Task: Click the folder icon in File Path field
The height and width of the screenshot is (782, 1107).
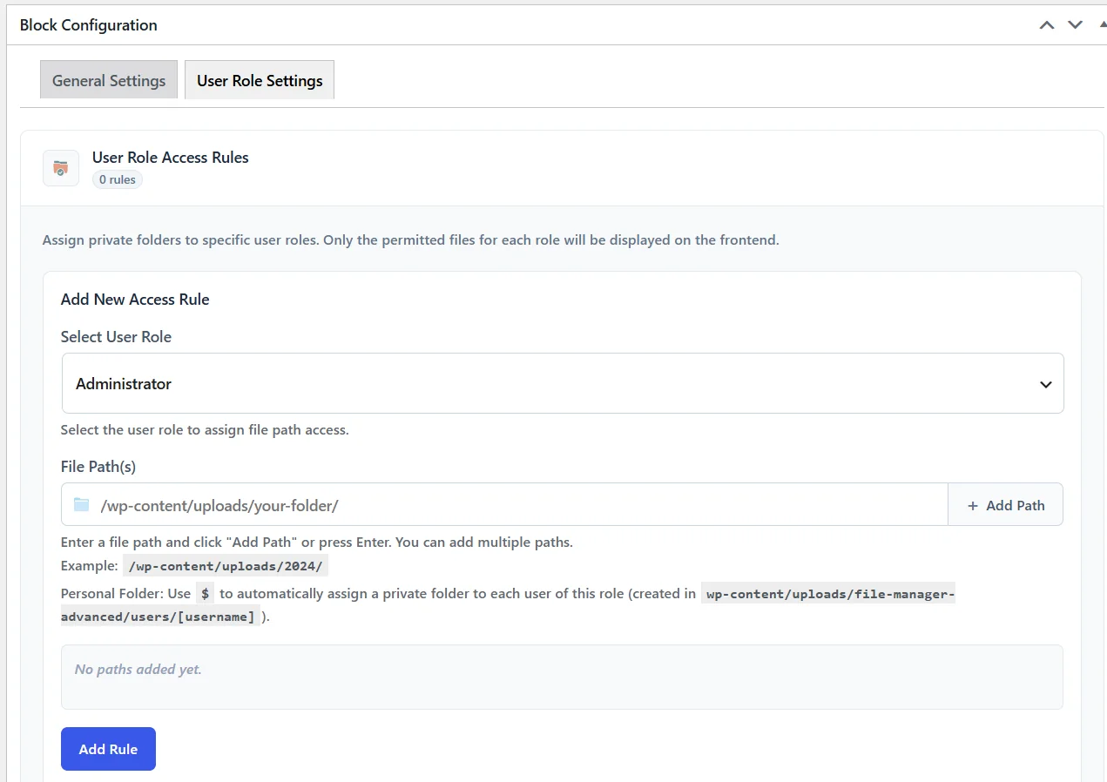Action: click(x=82, y=505)
